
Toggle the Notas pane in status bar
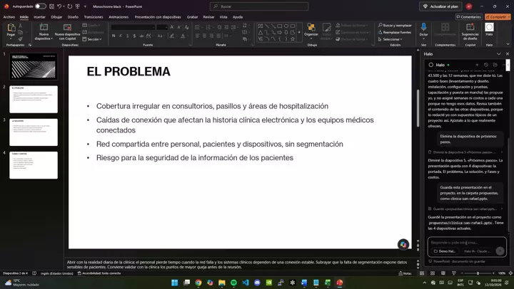click(405, 273)
